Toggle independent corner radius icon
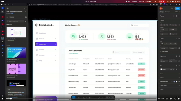 coord(179,61)
